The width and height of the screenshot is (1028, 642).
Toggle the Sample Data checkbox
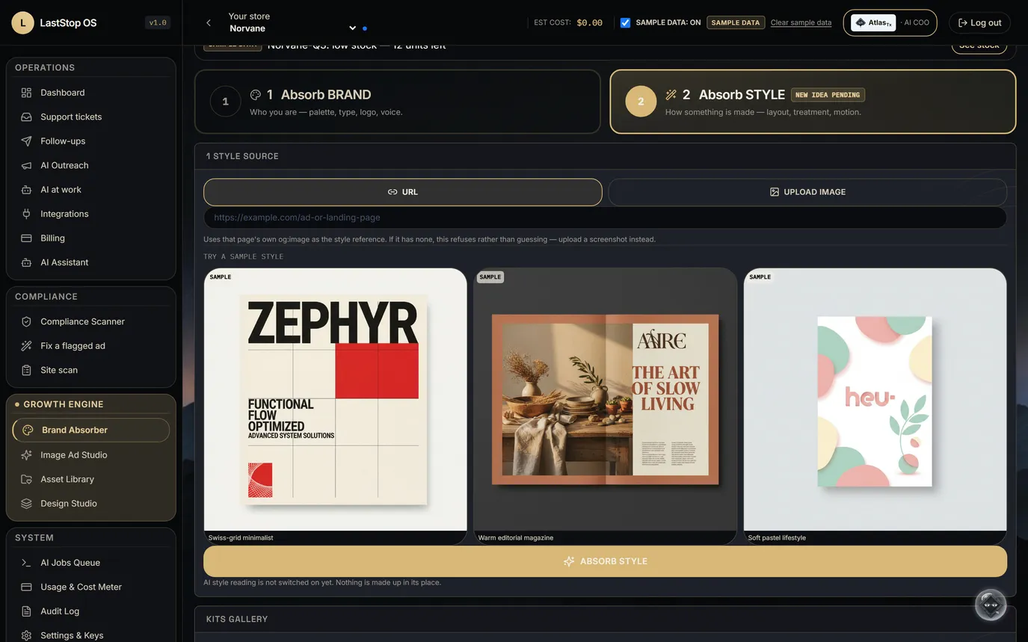625,22
